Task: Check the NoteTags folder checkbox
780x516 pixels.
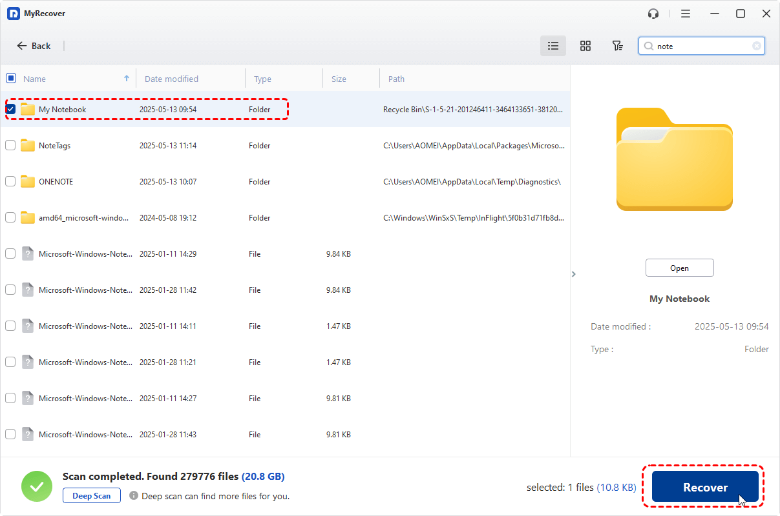Action: [x=10, y=145]
